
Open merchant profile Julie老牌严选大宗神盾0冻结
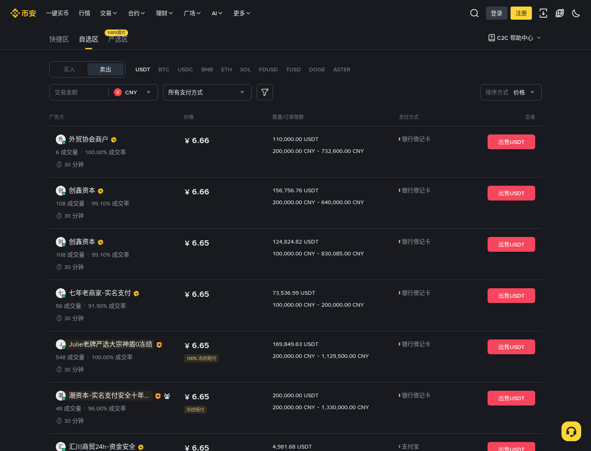110,344
